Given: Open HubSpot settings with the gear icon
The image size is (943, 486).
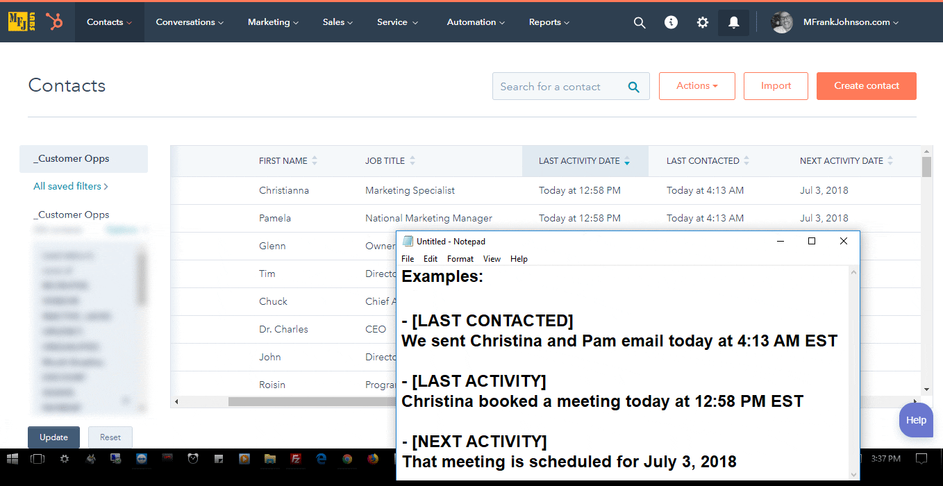Looking at the screenshot, I should (x=702, y=22).
